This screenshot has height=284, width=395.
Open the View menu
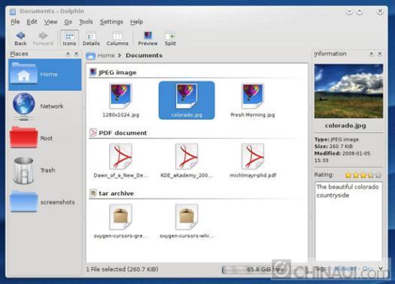click(x=50, y=22)
